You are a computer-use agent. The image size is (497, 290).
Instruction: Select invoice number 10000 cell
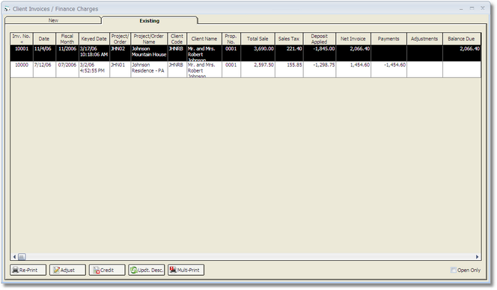(x=22, y=70)
